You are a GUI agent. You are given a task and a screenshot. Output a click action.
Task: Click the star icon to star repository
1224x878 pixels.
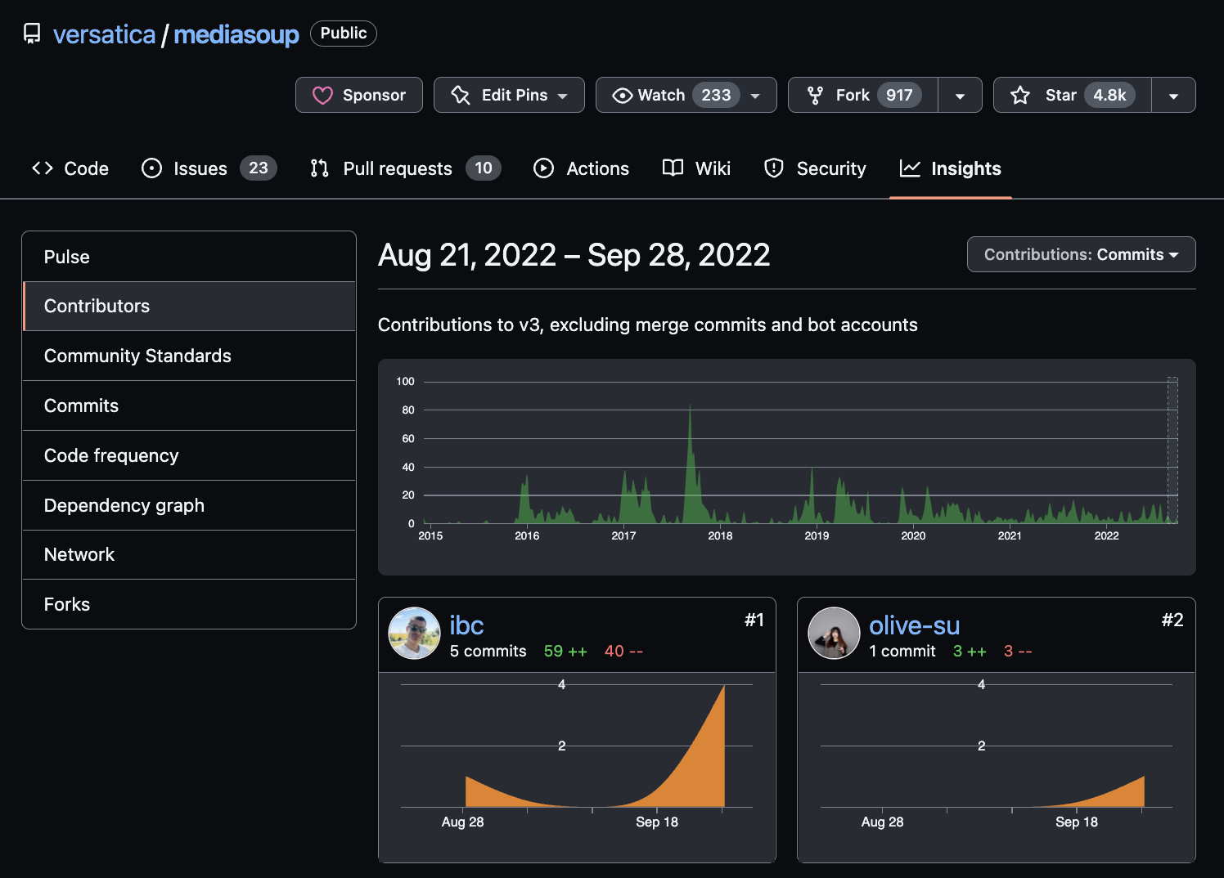coord(1020,96)
